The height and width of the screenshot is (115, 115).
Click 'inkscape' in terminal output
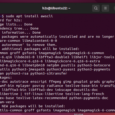pyautogui.click(x=63, y=90)
